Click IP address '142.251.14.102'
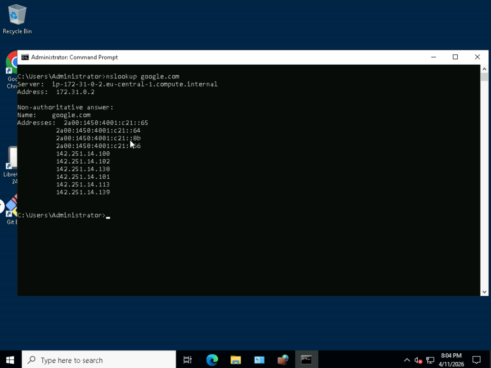 tap(83, 161)
